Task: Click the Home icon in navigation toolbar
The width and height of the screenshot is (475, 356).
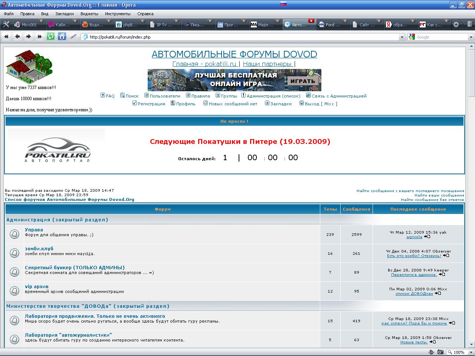Action: [62, 36]
